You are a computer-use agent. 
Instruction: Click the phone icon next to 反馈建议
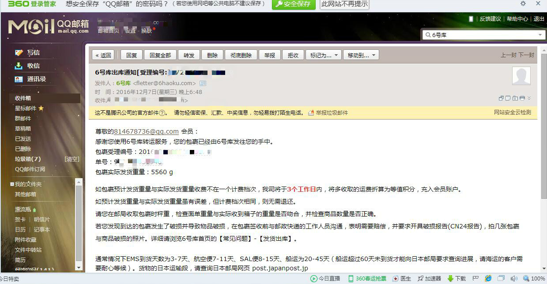coord(471,19)
